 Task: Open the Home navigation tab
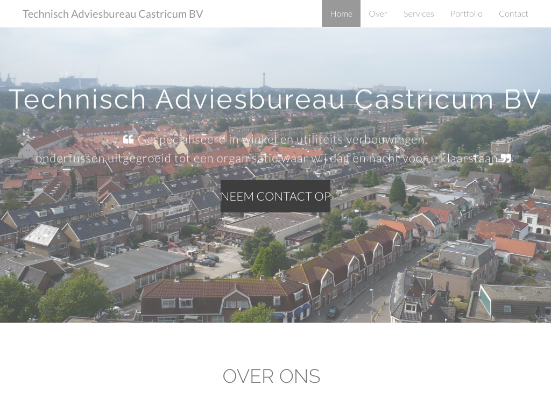tap(341, 13)
